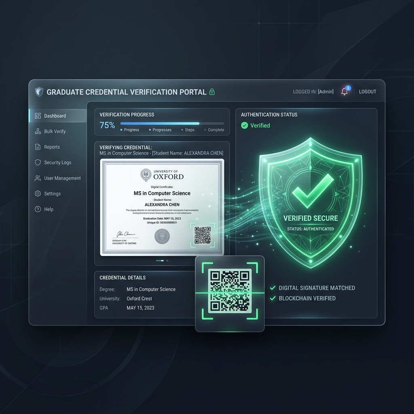414x414 pixels.
Task: Click the GPA value 'MAY 15, 2023'
Action: pyautogui.click(x=140, y=308)
